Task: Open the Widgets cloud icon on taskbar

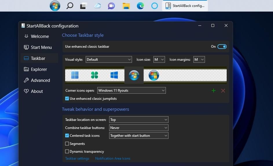Action: click(98, 6)
